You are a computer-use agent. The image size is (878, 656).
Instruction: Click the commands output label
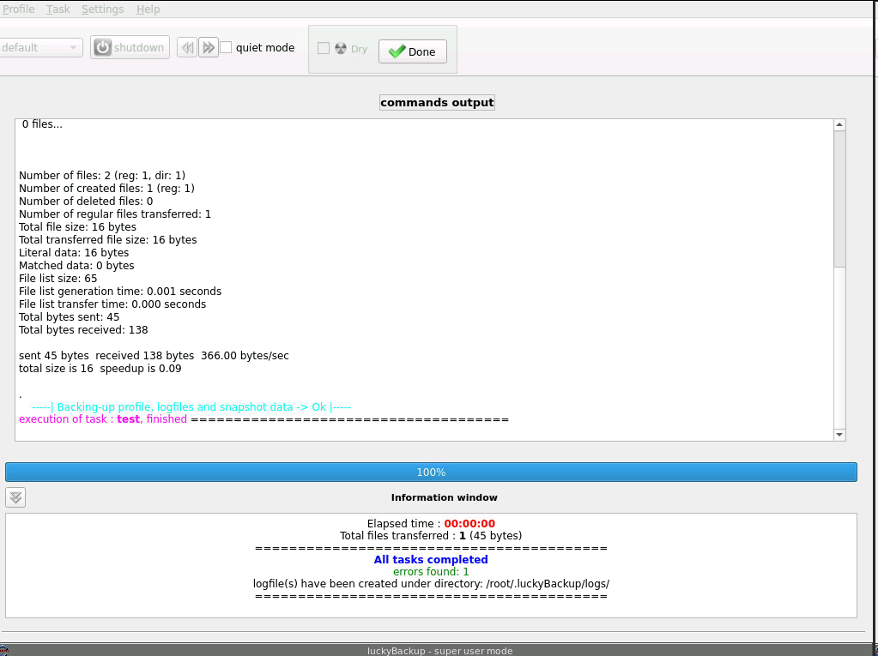click(x=437, y=102)
